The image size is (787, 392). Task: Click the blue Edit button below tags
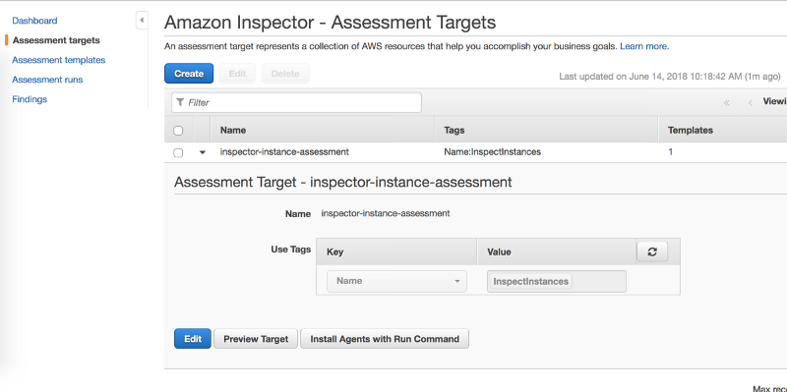(193, 339)
